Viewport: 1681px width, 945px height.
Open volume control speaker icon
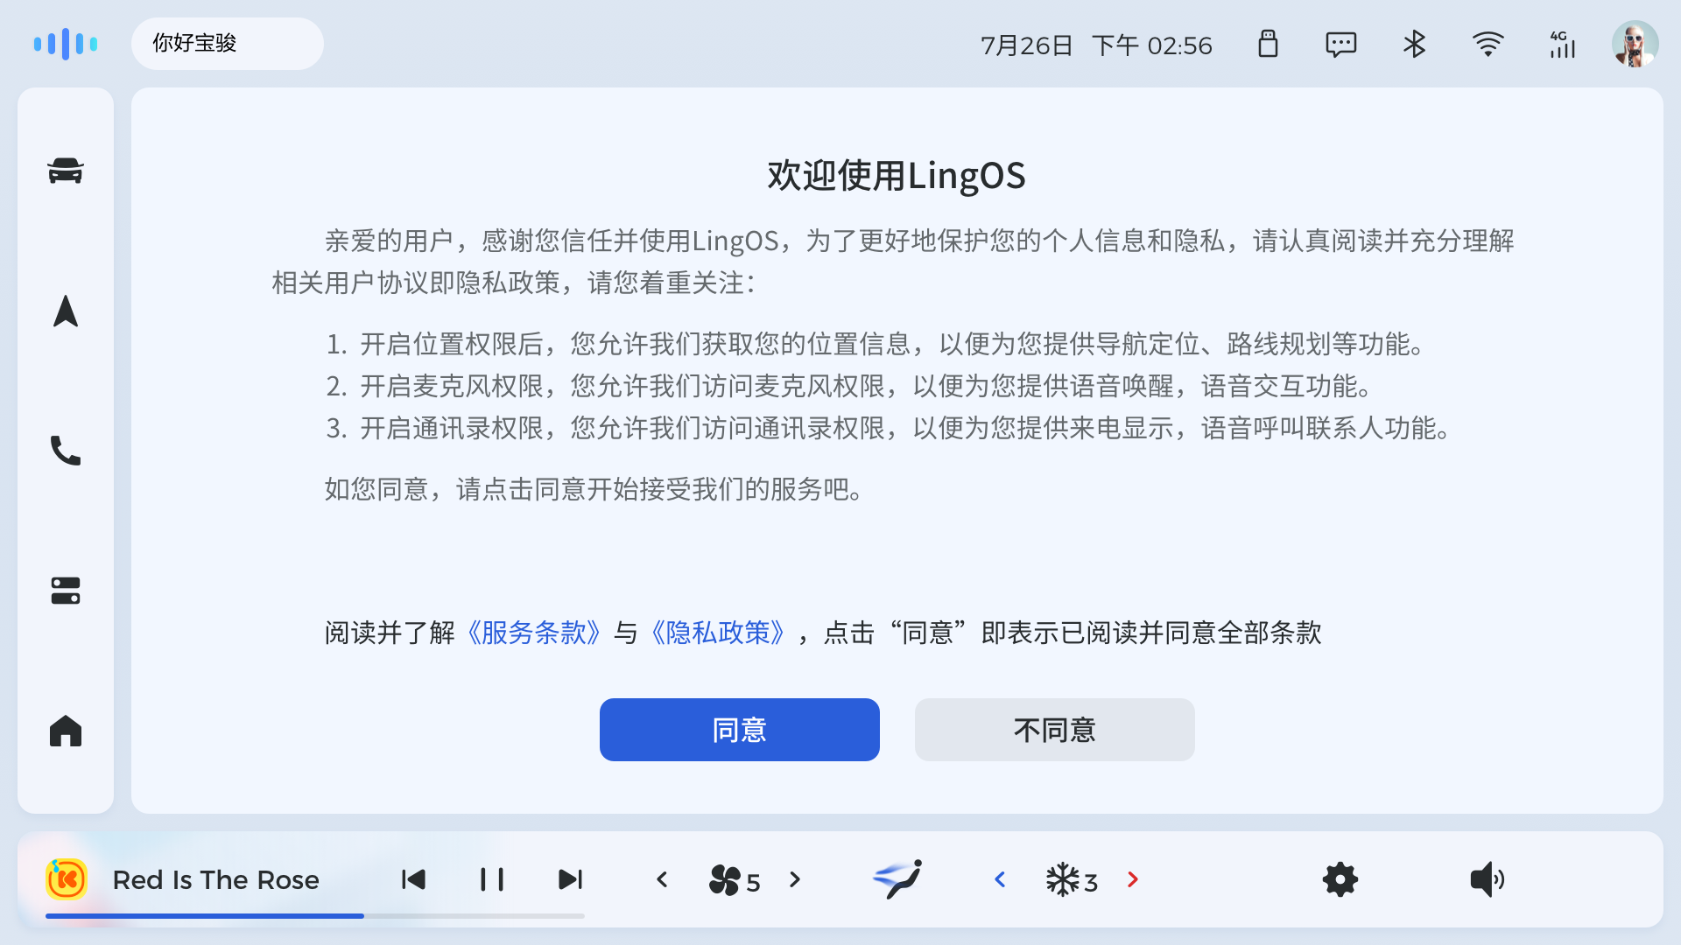pos(1487,879)
